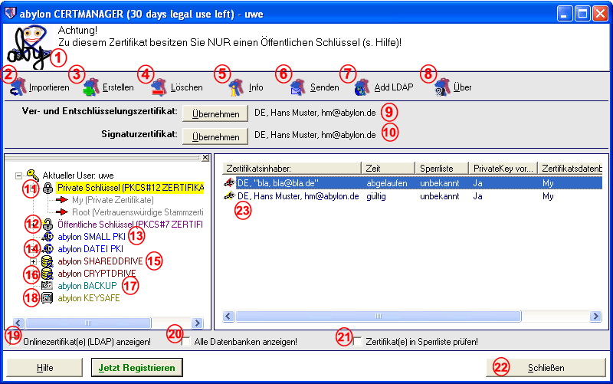This screenshot has width=613, height=384.
Task: Select abylon DATEI PKI entry
Action: click(x=90, y=248)
